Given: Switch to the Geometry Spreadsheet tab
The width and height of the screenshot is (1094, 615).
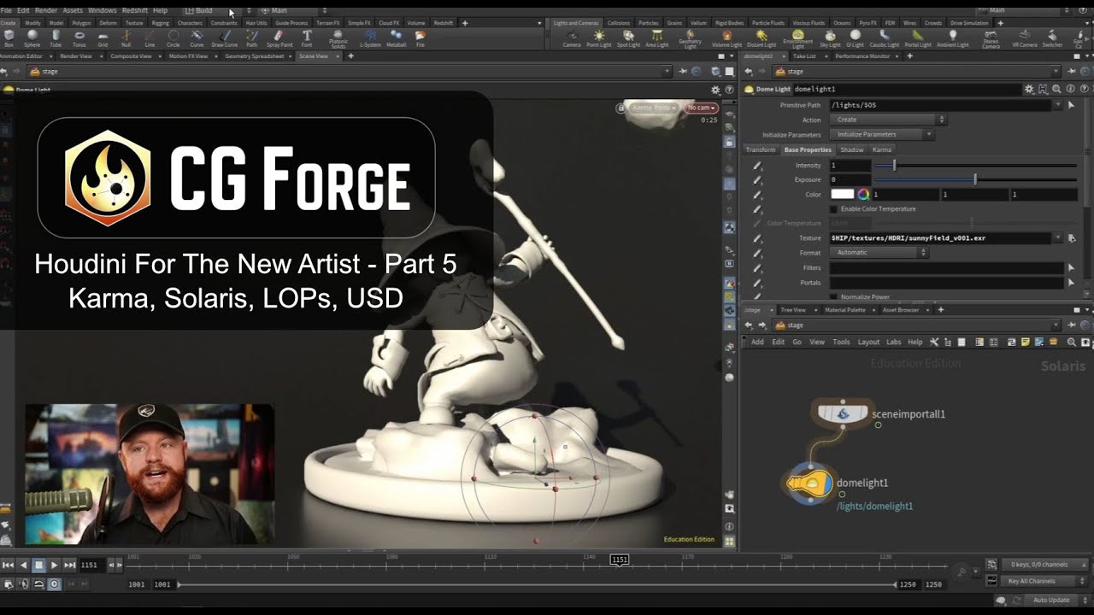Looking at the screenshot, I should tap(255, 56).
